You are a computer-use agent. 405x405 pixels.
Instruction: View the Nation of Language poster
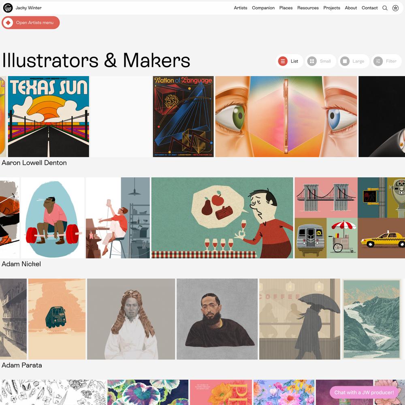coord(183,117)
